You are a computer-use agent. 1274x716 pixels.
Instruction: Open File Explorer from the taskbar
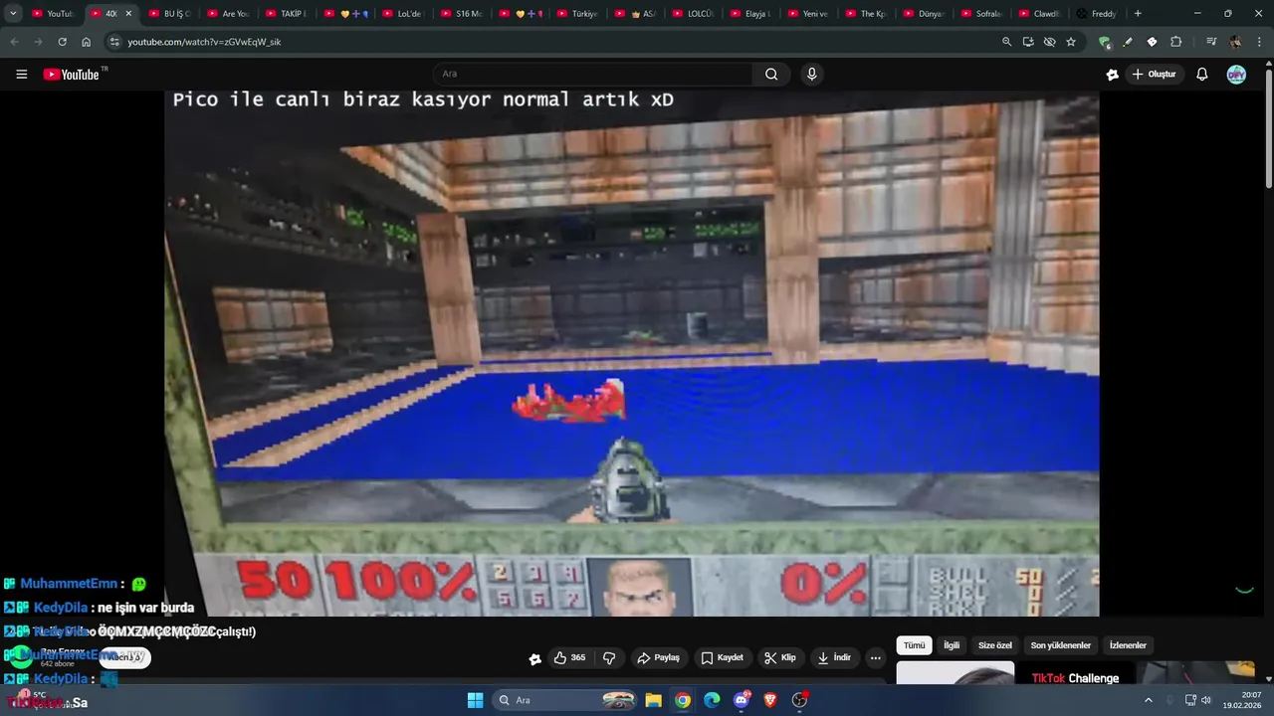[653, 700]
